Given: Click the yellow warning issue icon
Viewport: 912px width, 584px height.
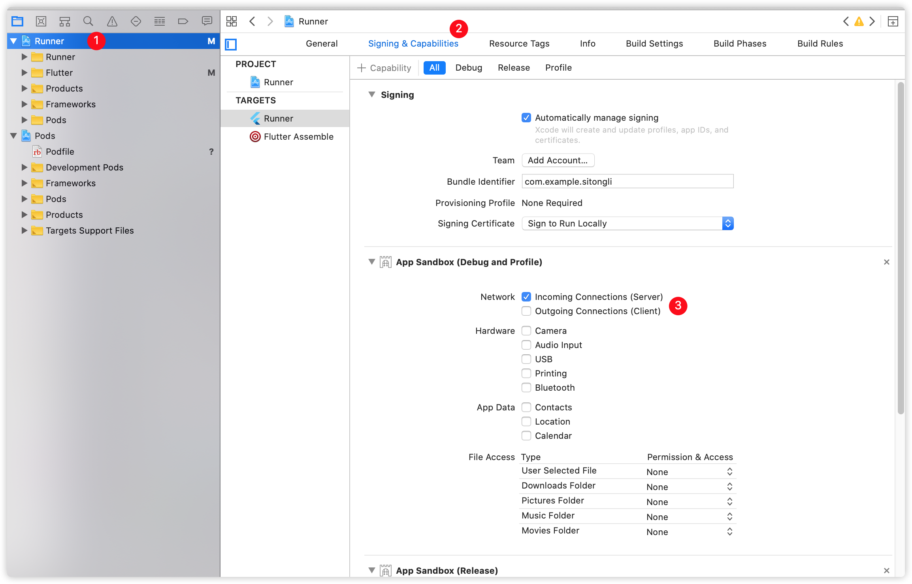Looking at the screenshot, I should point(859,21).
